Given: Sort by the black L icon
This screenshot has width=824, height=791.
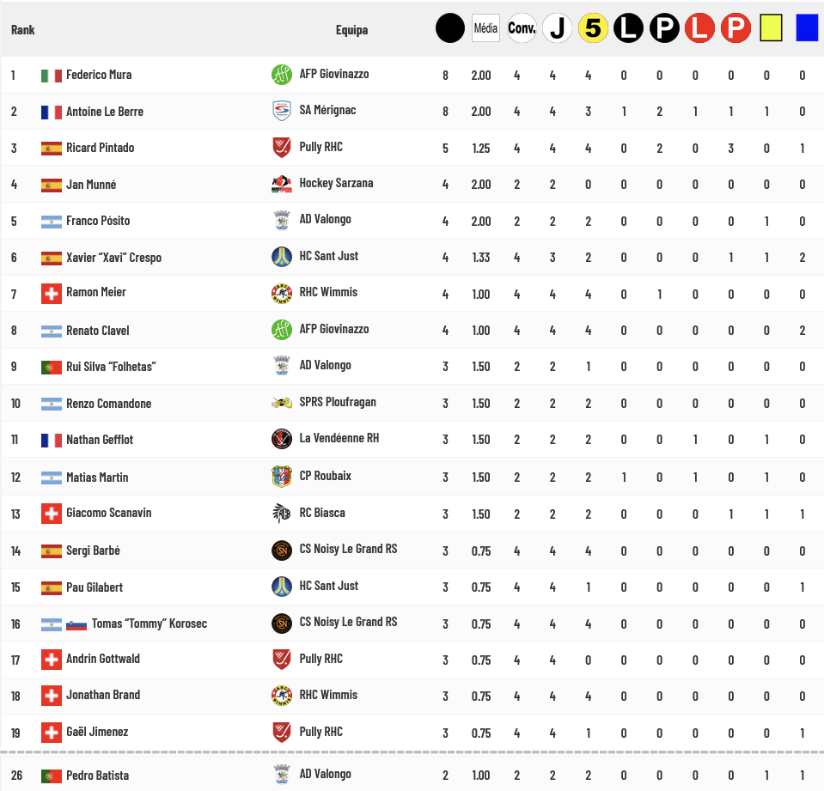Looking at the screenshot, I should point(628,28).
